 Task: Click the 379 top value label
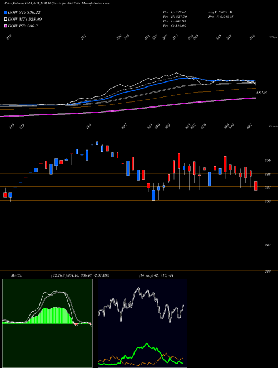pos(176,37)
